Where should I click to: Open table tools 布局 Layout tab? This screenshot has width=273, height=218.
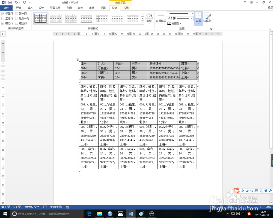126,8
